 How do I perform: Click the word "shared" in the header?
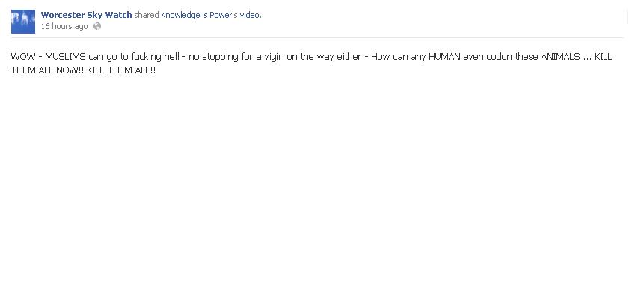point(146,15)
